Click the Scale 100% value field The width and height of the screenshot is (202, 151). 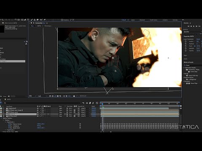click(x=198, y=46)
